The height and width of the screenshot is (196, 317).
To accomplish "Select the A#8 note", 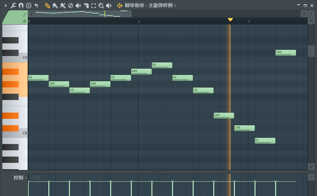I will [x=141, y=72].
